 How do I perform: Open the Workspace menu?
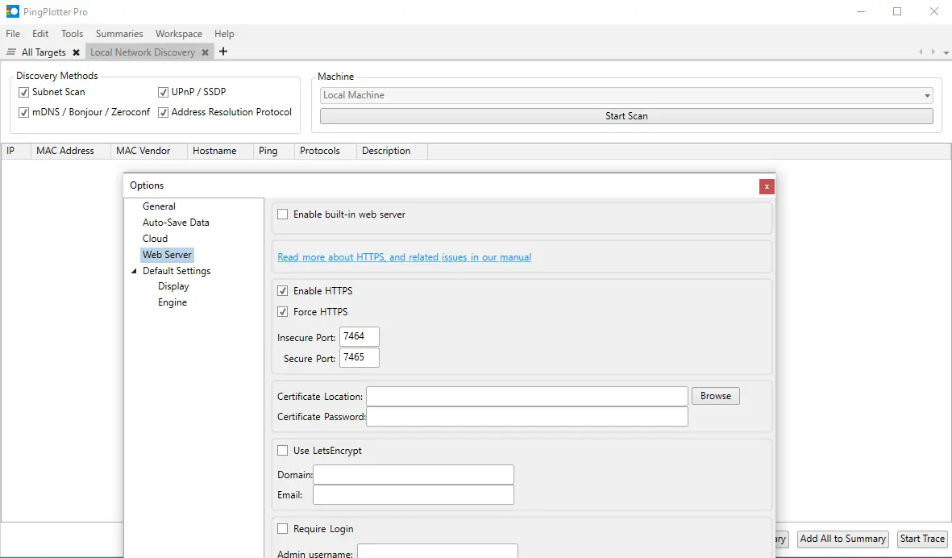coord(179,34)
